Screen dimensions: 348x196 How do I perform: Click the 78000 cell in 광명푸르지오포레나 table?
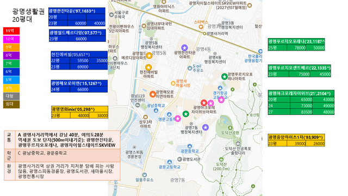coord(296,48)
